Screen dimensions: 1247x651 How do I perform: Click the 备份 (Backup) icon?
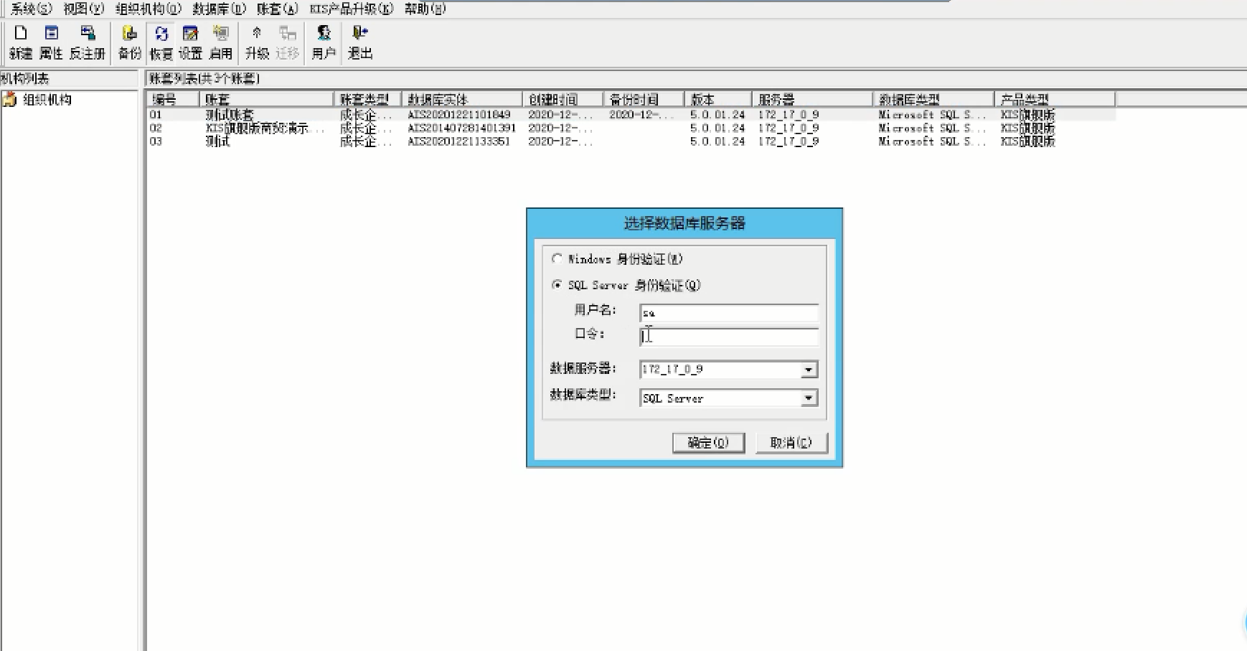129,42
